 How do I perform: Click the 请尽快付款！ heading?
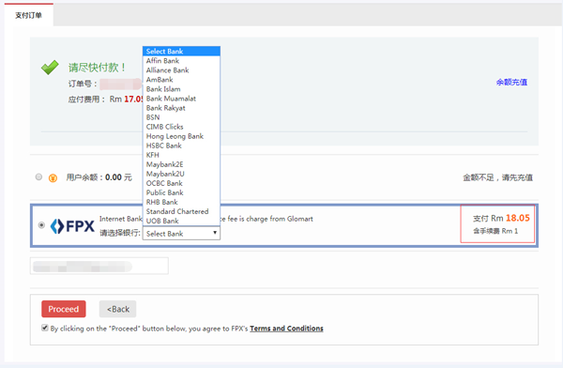coord(98,68)
